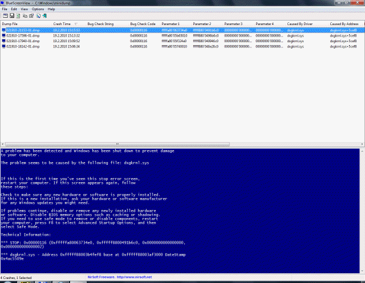Screen dimensions: 365x283
Task: Open the Help menu
Action: [51, 9]
